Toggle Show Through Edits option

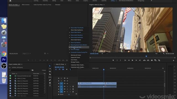click(x=79, y=47)
